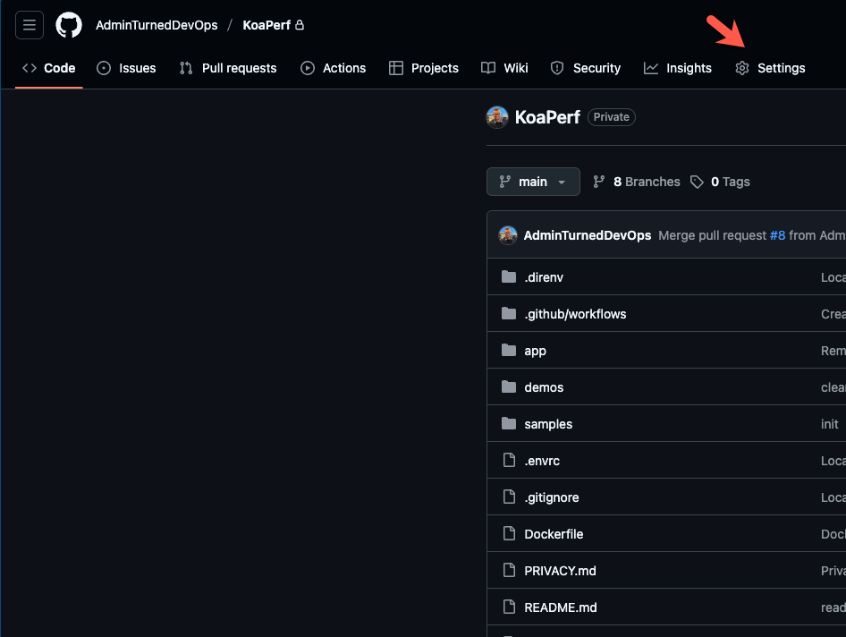Open repository Settings tab
This screenshot has width=846, height=637.
pos(770,68)
